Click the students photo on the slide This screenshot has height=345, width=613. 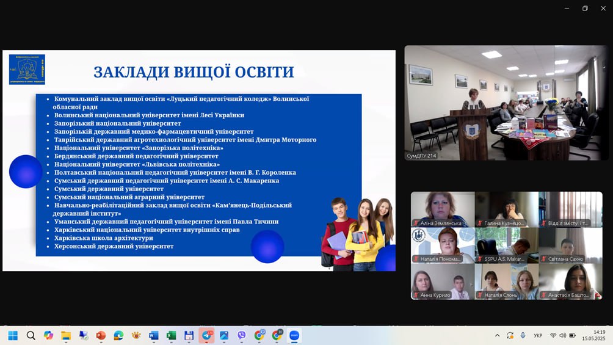[x=358, y=234]
